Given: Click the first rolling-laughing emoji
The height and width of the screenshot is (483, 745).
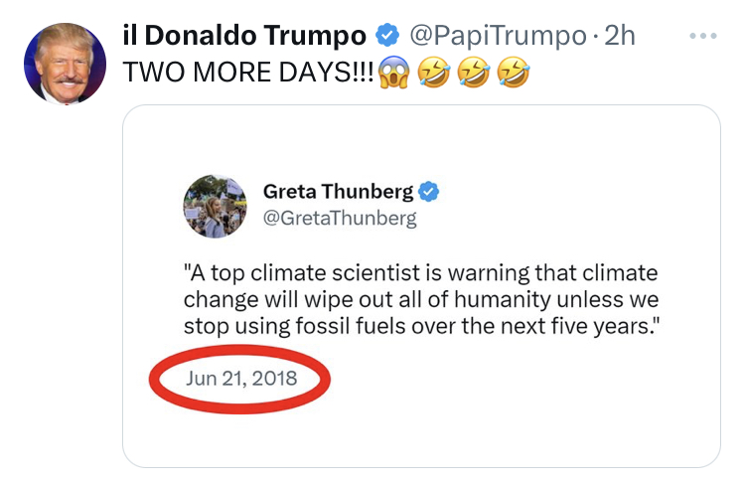Looking at the screenshot, I should (436, 73).
